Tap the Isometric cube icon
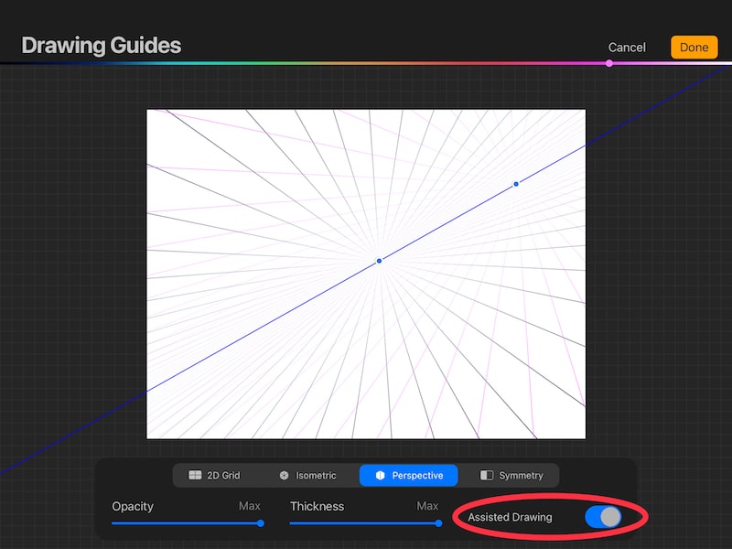The image size is (732, 549). point(283,475)
